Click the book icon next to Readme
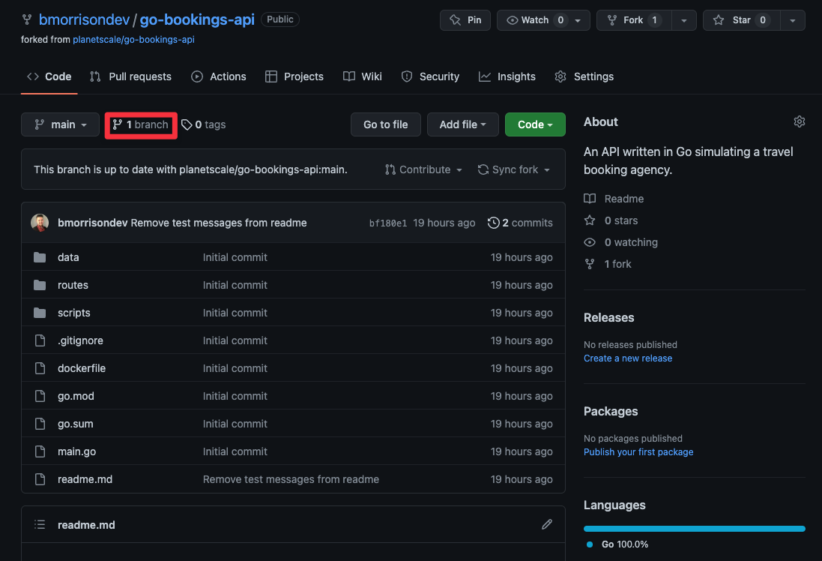The height and width of the screenshot is (561, 822). [590, 198]
